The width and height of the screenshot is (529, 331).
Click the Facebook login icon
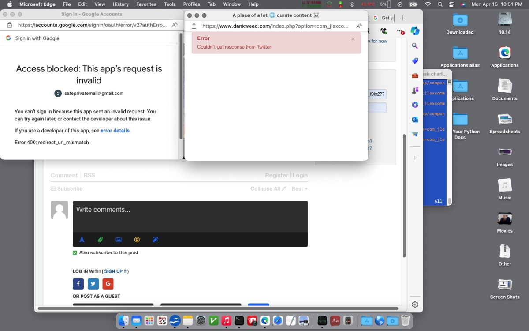point(78,284)
